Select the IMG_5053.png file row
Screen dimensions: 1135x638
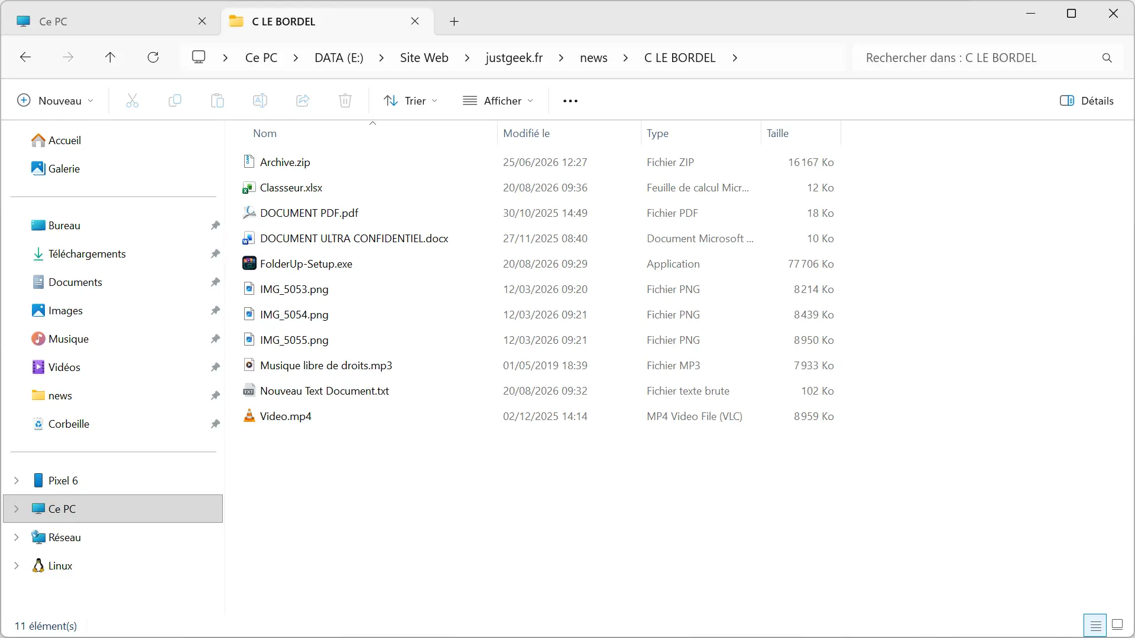point(538,289)
